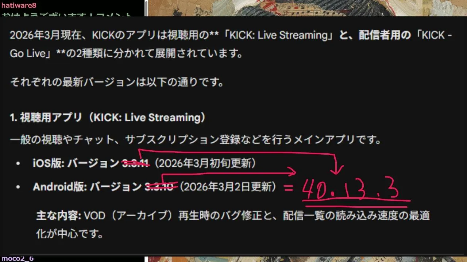Click the crossed-out iOS version number

pos(135,164)
